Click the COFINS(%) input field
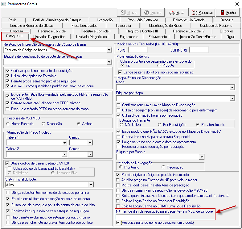The width and height of the screenshot is (242, 229). coord(199,50)
